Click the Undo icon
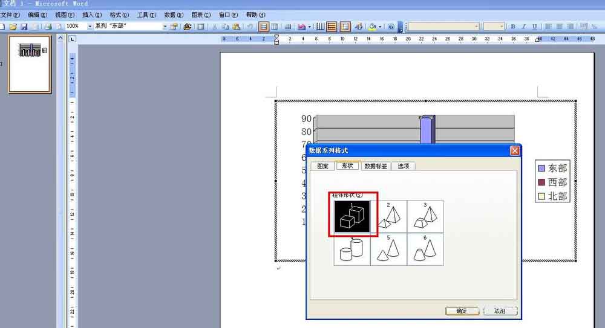The height and width of the screenshot is (328, 605). coord(250,27)
